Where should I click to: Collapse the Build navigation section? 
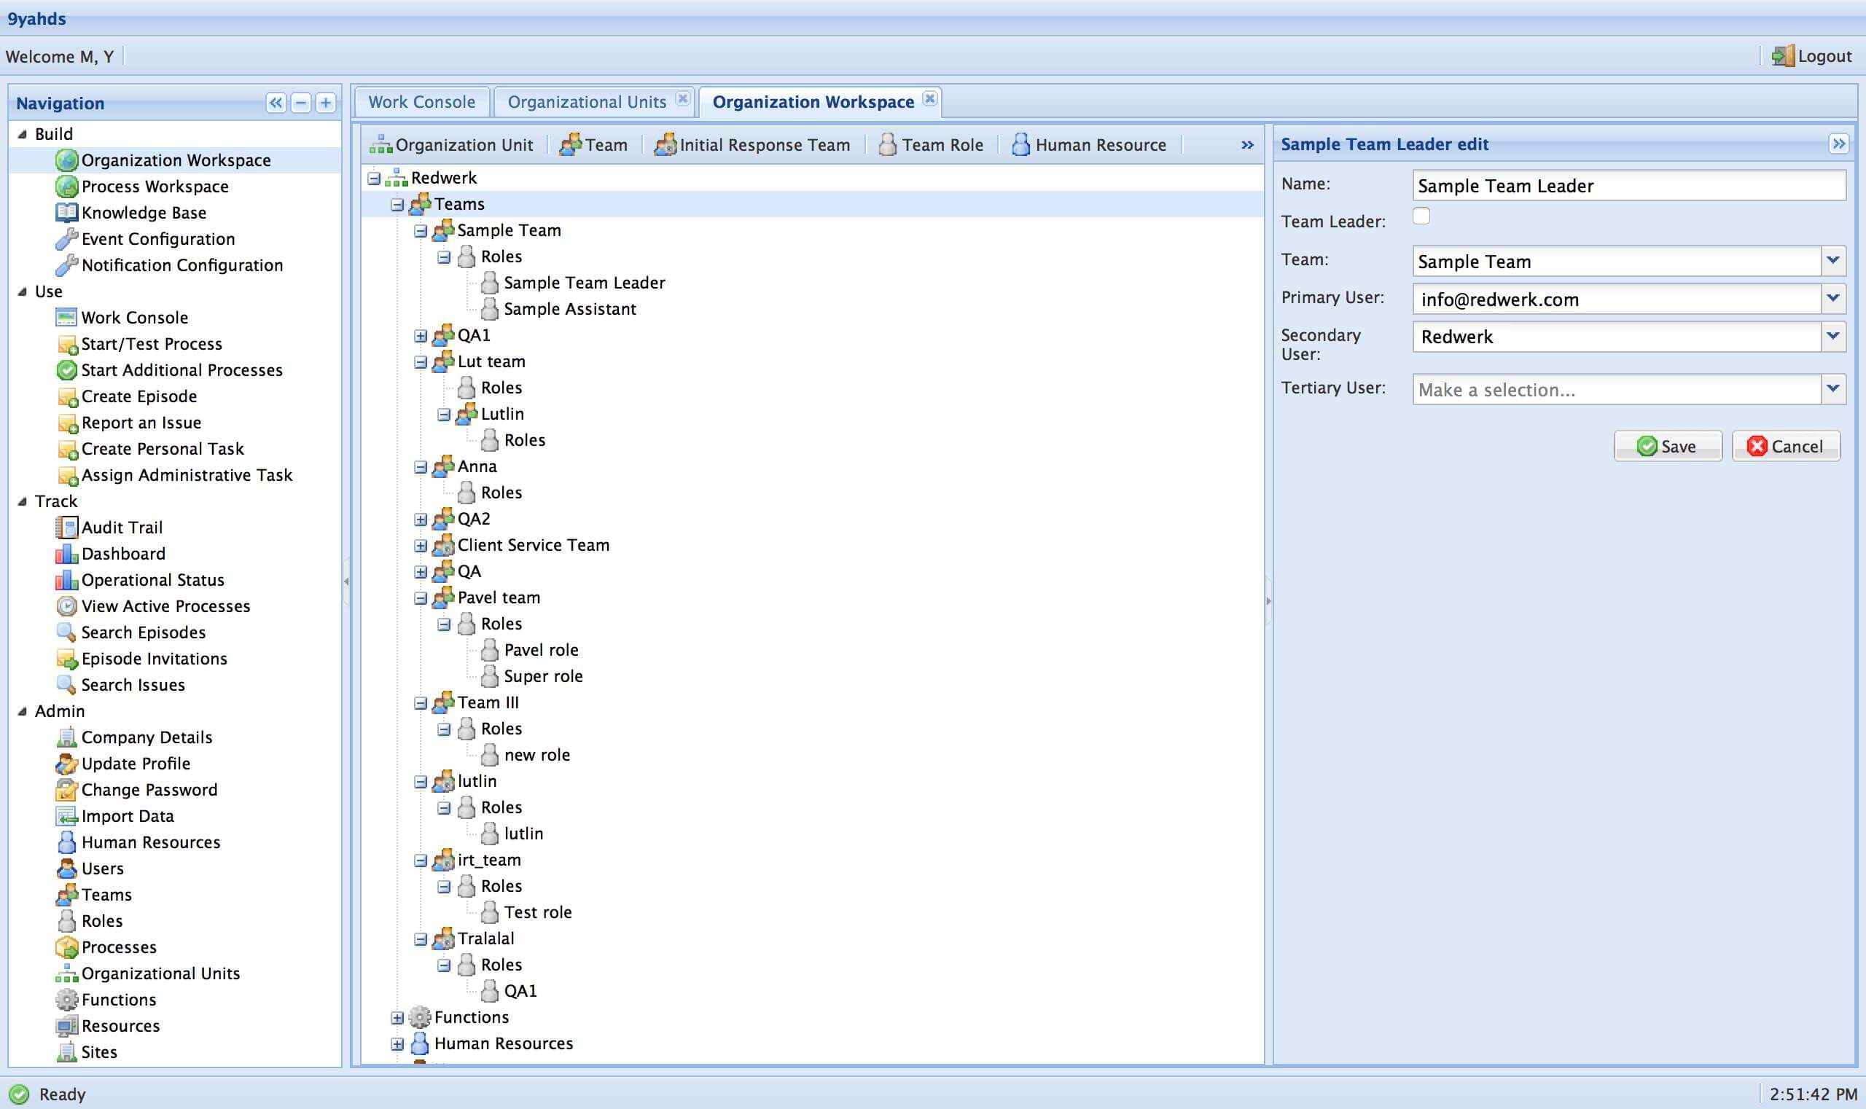(x=23, y=135)
